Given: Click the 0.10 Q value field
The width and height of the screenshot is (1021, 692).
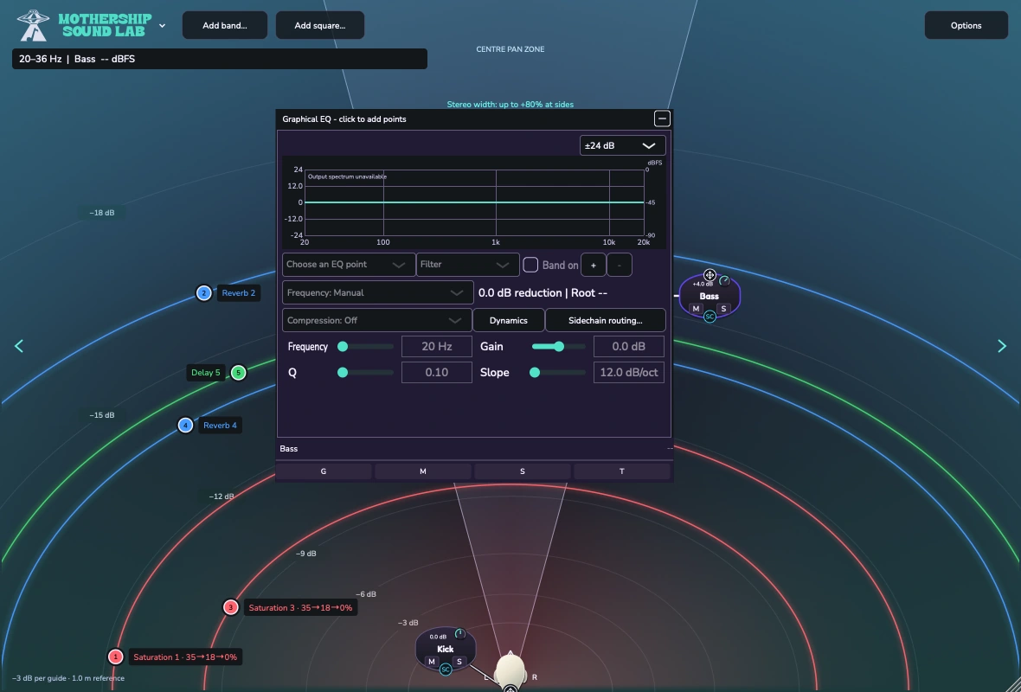Looking at the screenshot, I should tap(436, 372).
